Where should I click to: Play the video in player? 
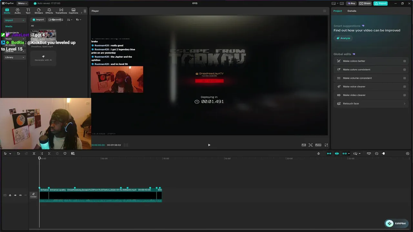209,145
